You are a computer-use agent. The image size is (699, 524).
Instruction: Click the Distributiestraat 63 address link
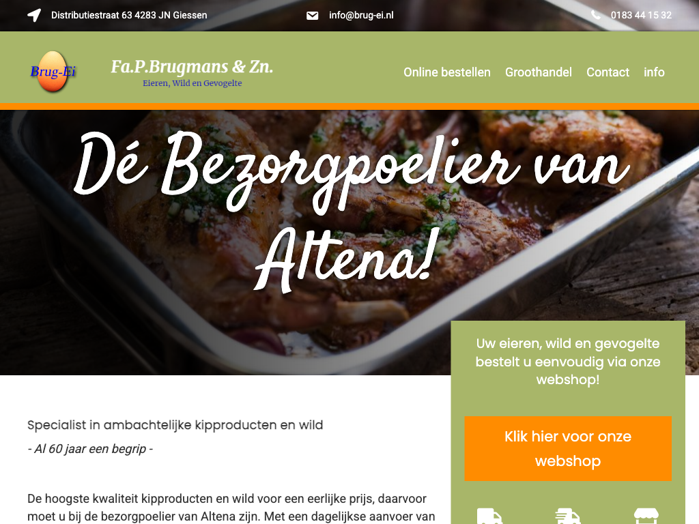(129, 15)
